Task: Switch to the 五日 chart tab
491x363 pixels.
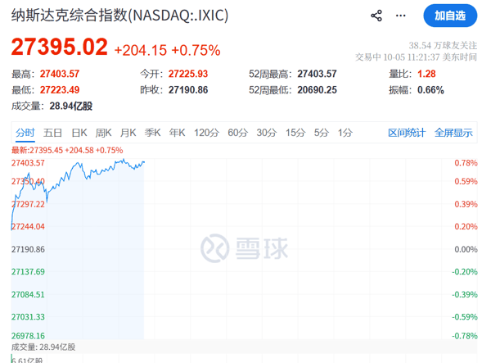Action: (52, 133)
